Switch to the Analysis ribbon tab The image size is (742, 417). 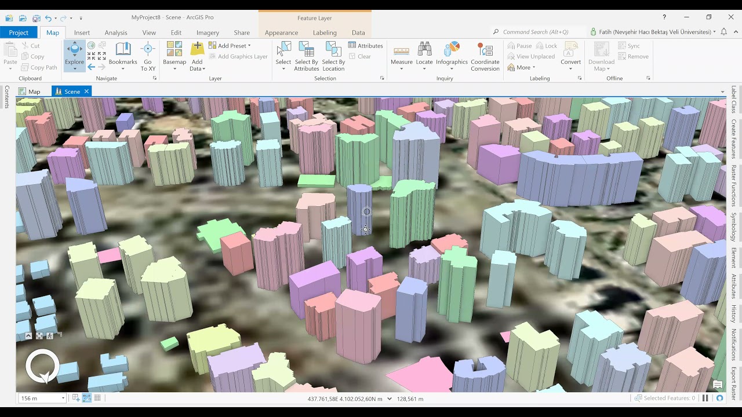[116, 32]
